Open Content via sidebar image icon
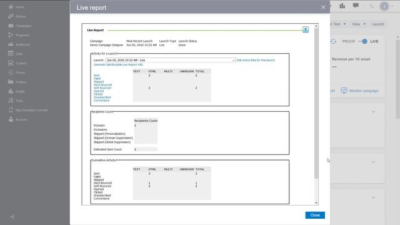 point(11,63)
